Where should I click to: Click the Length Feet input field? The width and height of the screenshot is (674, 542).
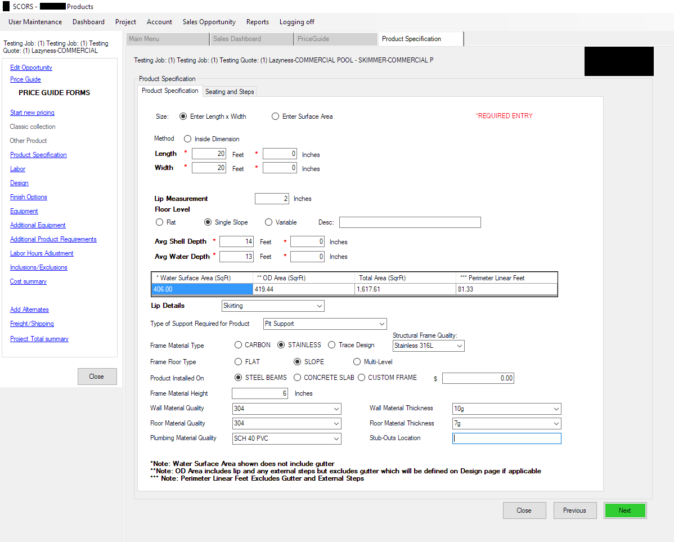(209, 154)
